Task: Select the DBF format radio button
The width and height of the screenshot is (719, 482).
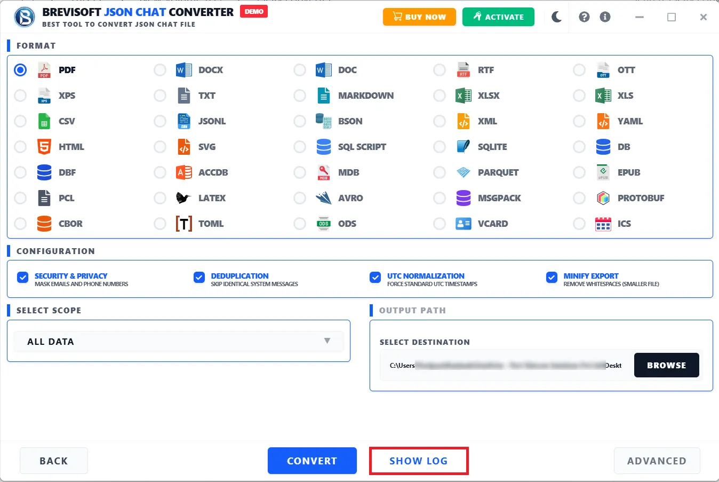Action: tap(20, 172)
